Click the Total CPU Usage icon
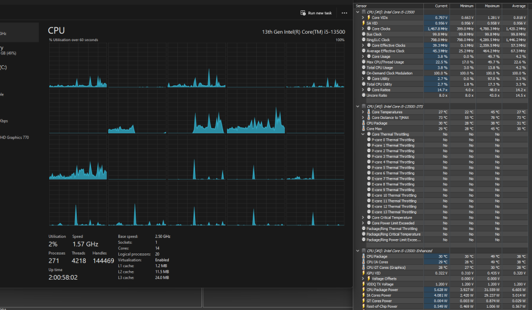Screen dimensions: 532x310 pyautogui.click(x=364, y=67)
